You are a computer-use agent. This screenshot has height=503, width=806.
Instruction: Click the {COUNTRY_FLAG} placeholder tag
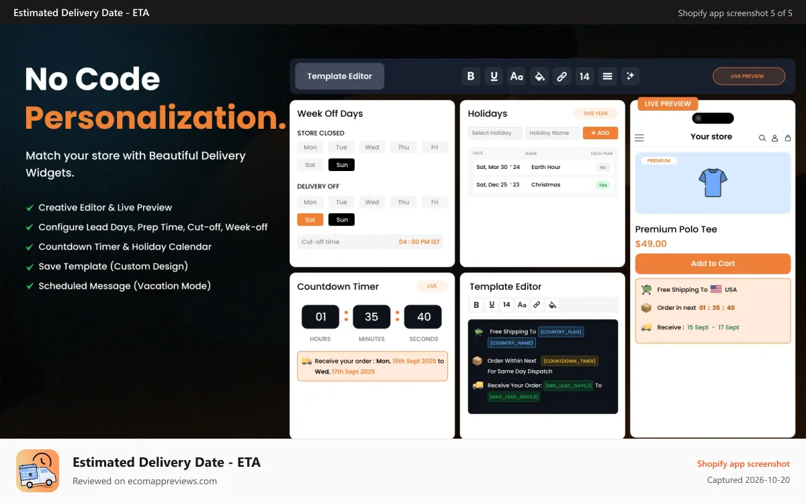point(562,331)
